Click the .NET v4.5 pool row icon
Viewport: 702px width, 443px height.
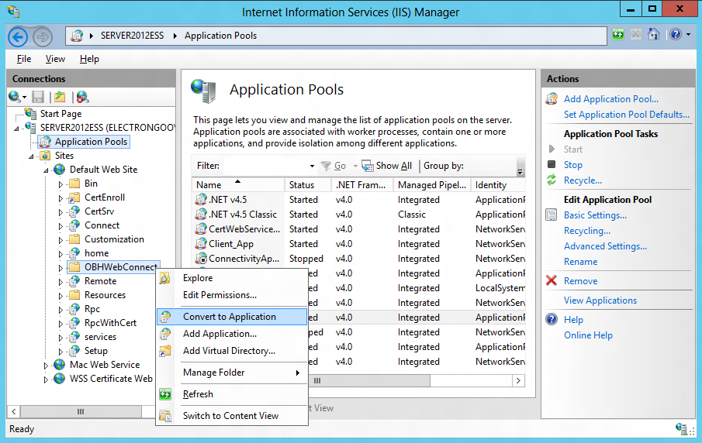pyautogui.click(x=201, y=199)
